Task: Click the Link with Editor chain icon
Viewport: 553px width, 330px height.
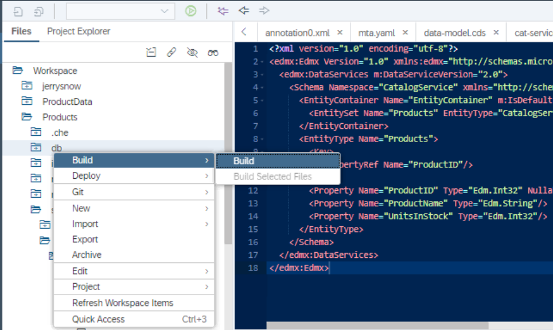Action: pos(172,53)
